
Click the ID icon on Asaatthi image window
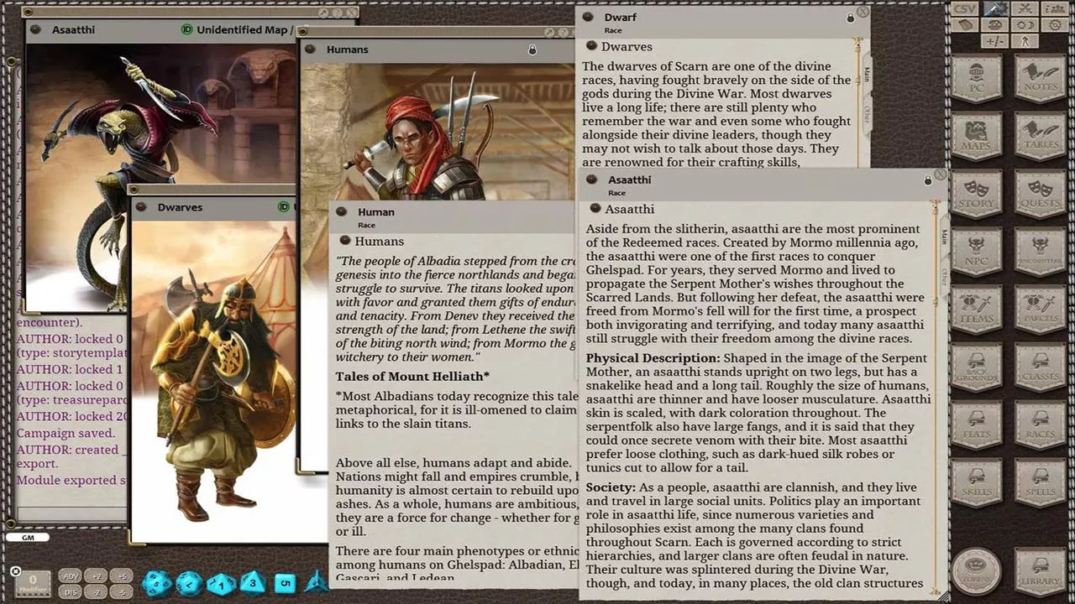coord(187,29)
